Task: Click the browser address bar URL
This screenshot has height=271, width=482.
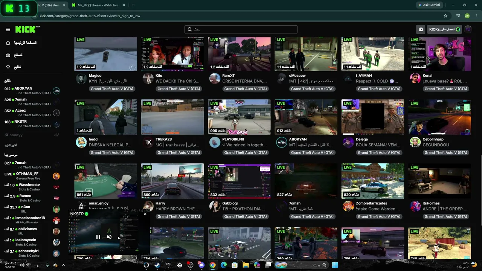Action: point(90,16)
